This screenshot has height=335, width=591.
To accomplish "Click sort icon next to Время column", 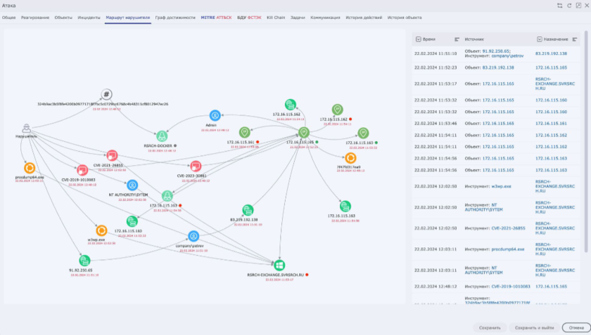I will [457, 39].
